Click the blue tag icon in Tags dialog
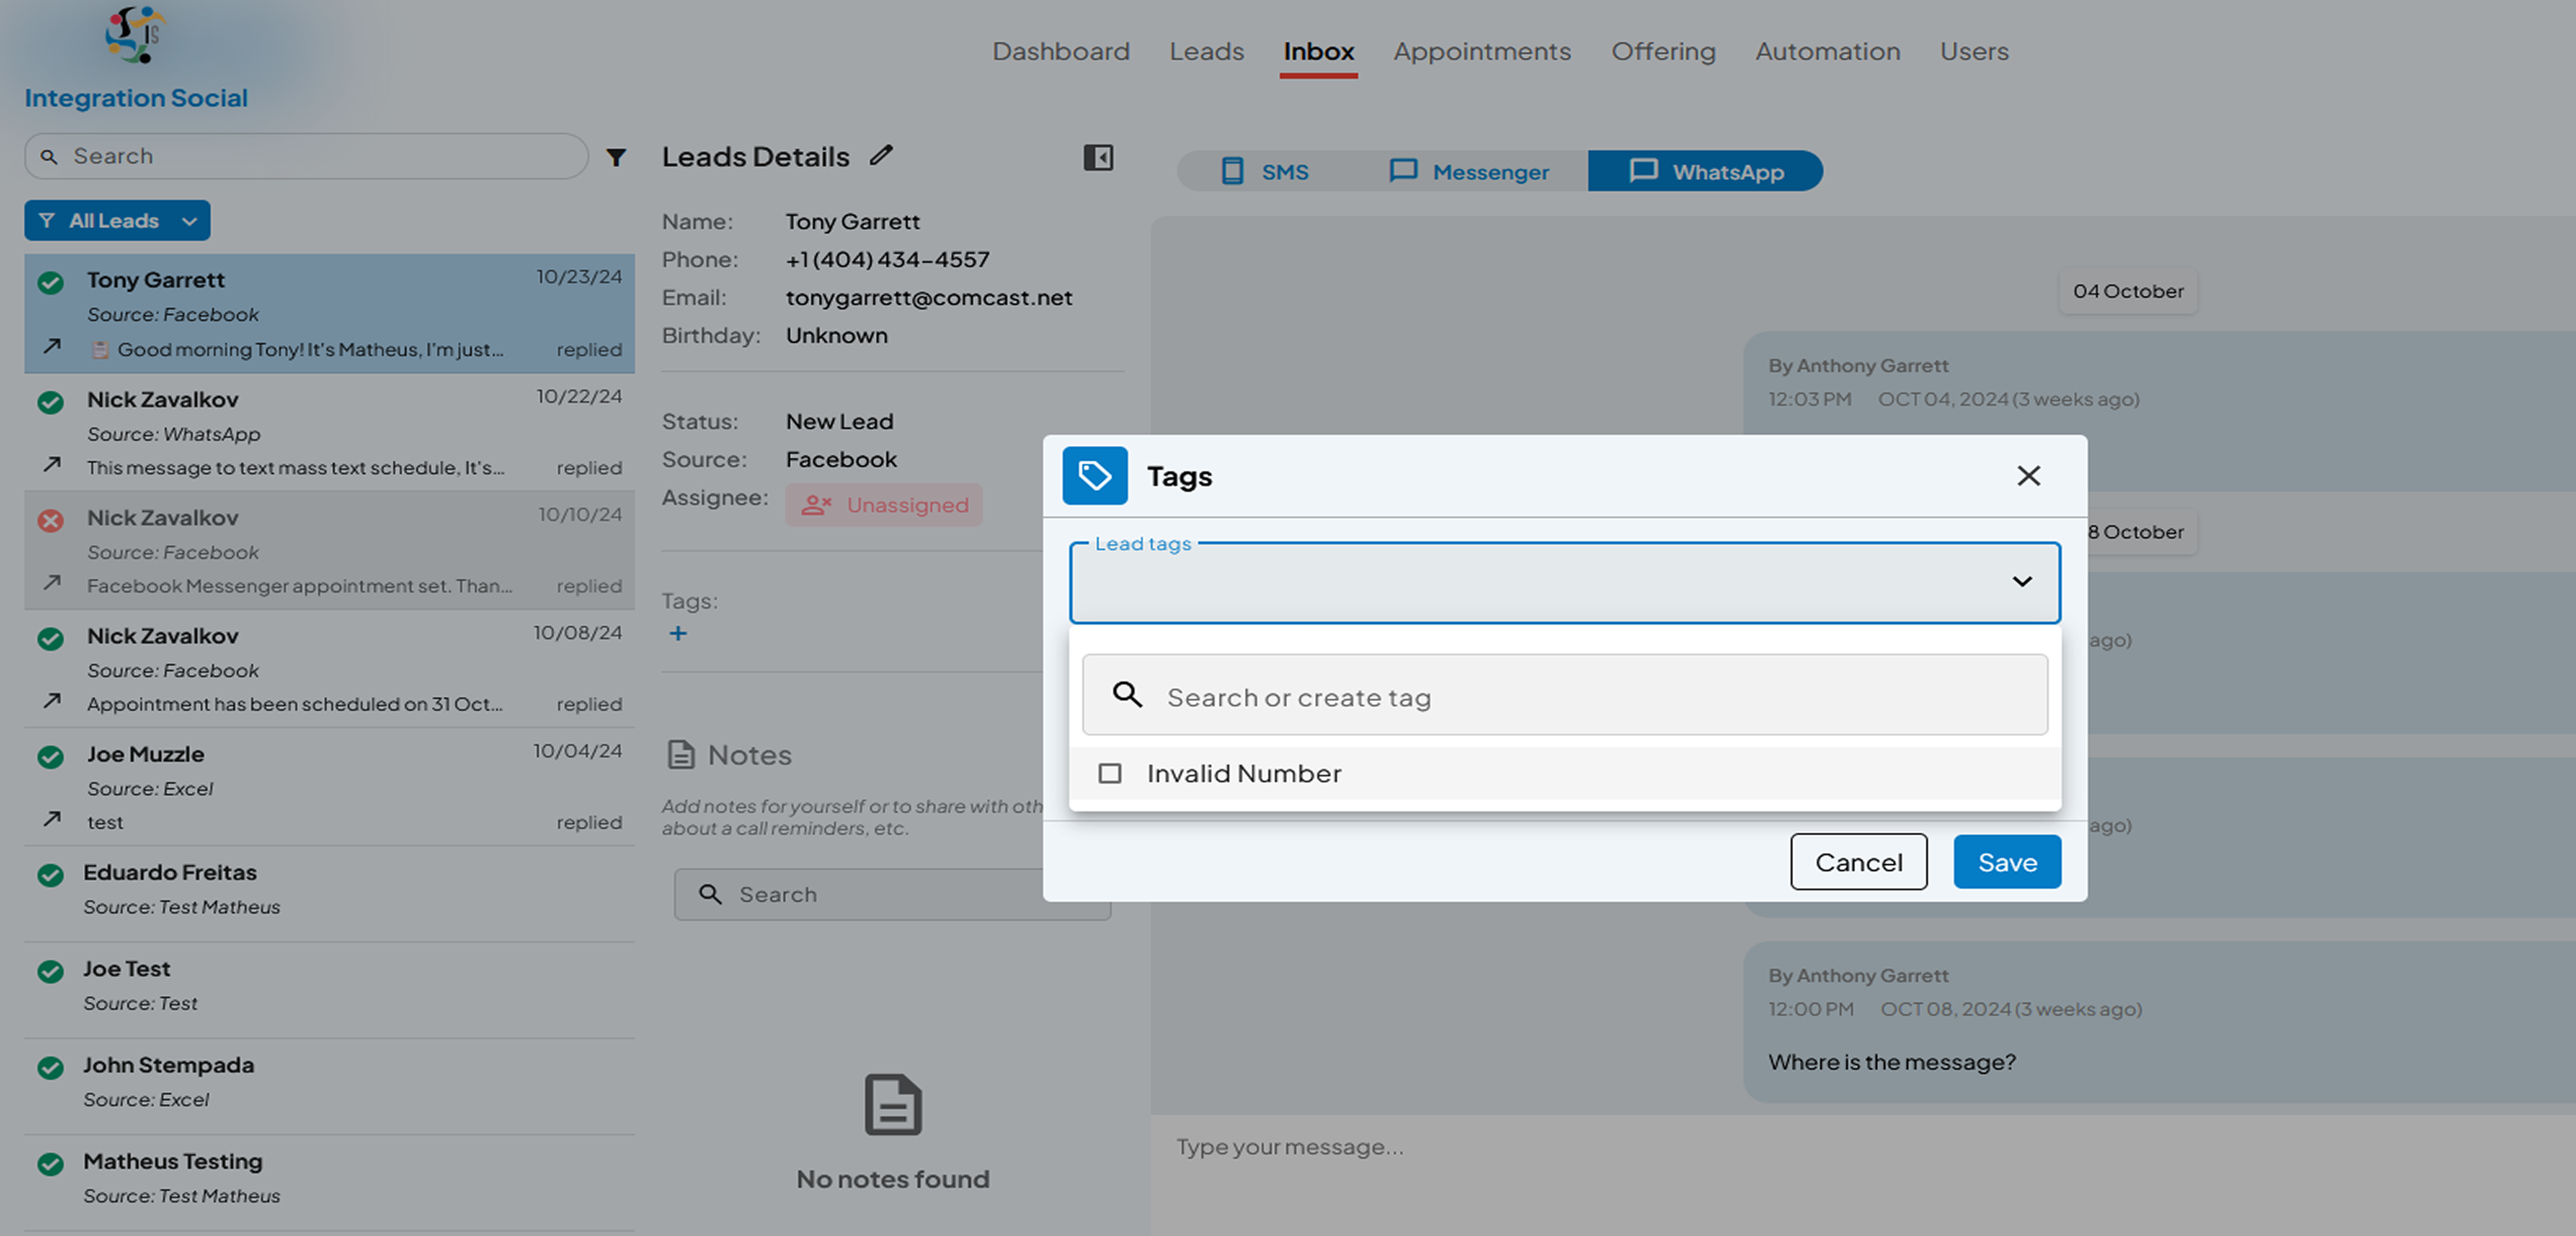2576x1236 pixels. tap(1095, 476)
